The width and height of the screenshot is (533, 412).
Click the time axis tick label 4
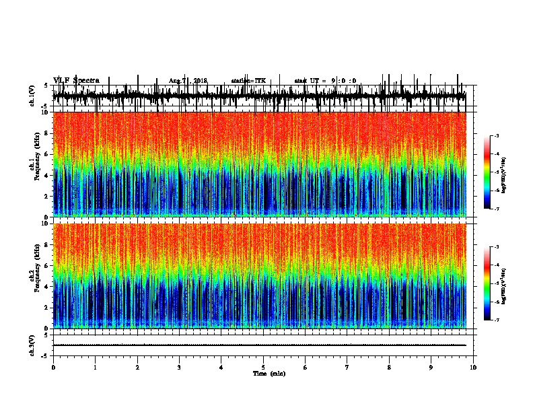pos(221,368)
